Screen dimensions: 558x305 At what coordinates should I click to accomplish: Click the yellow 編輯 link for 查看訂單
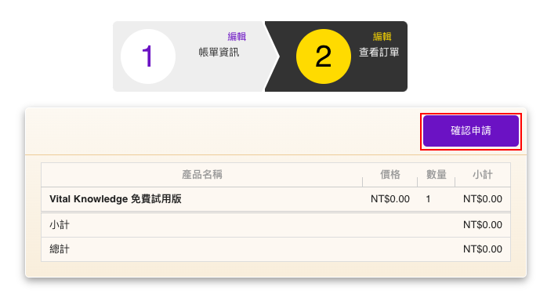click(x=382, y=36)
